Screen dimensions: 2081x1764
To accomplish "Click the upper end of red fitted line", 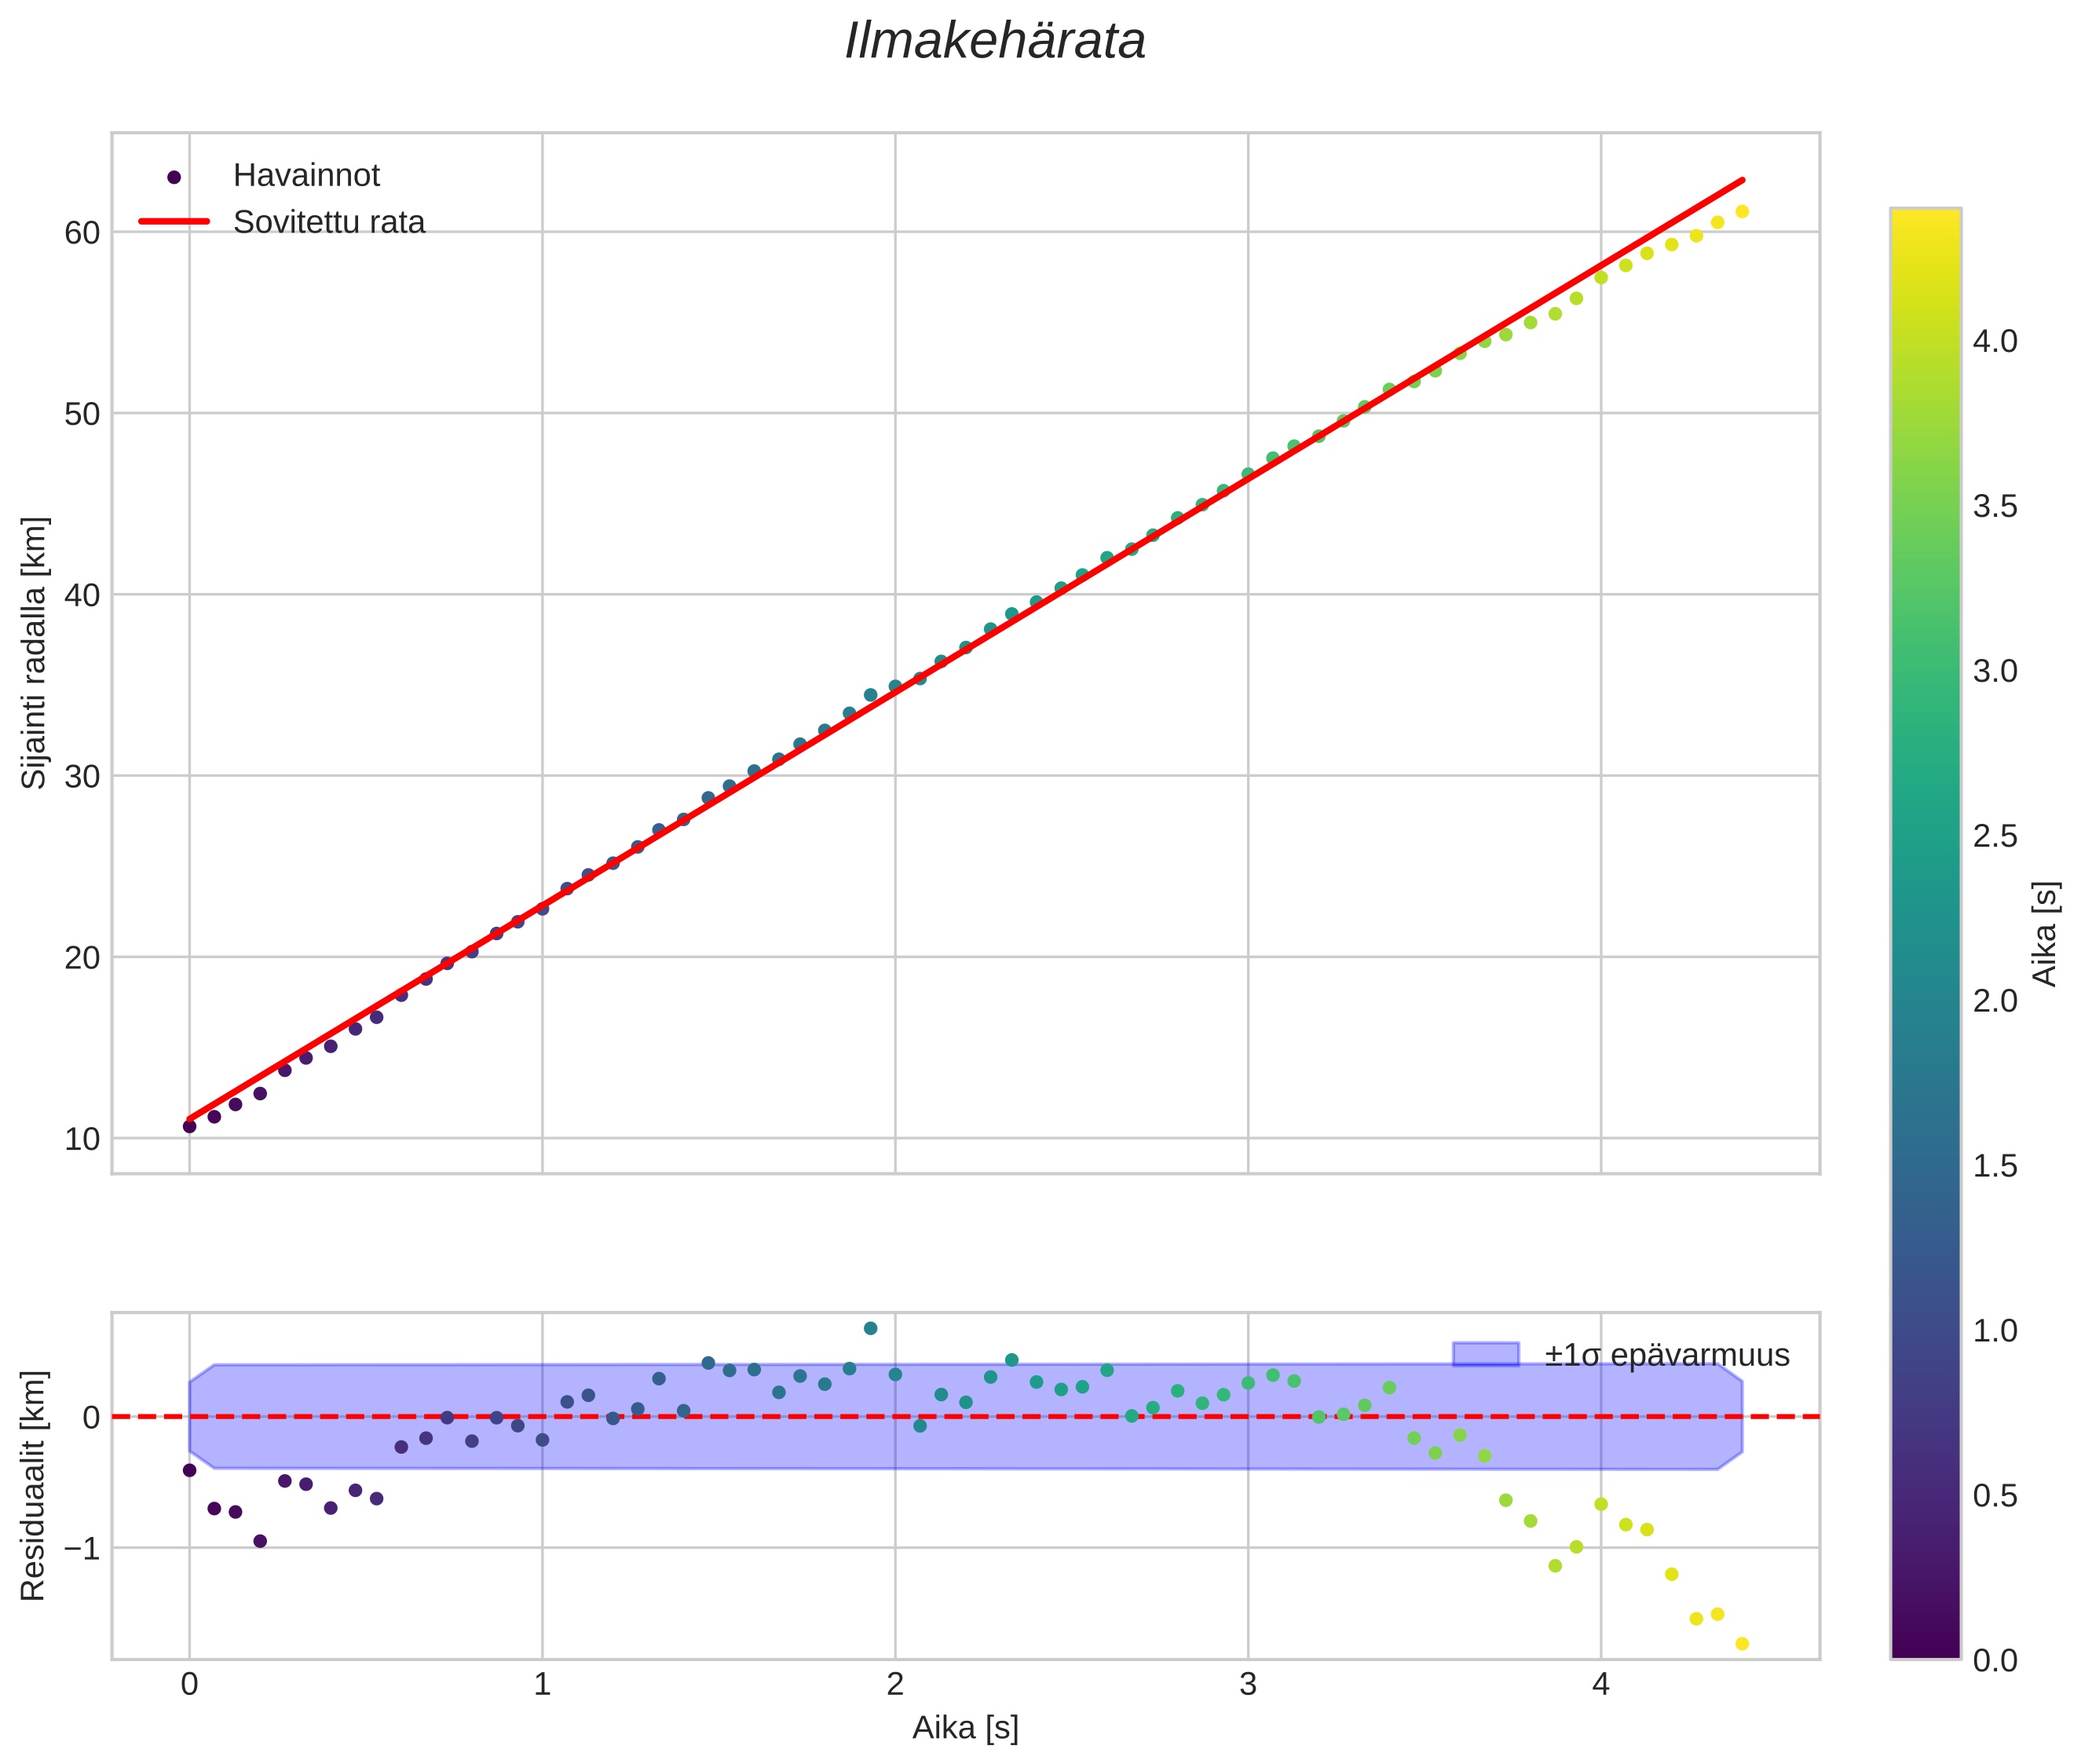I will [1742, 181].
